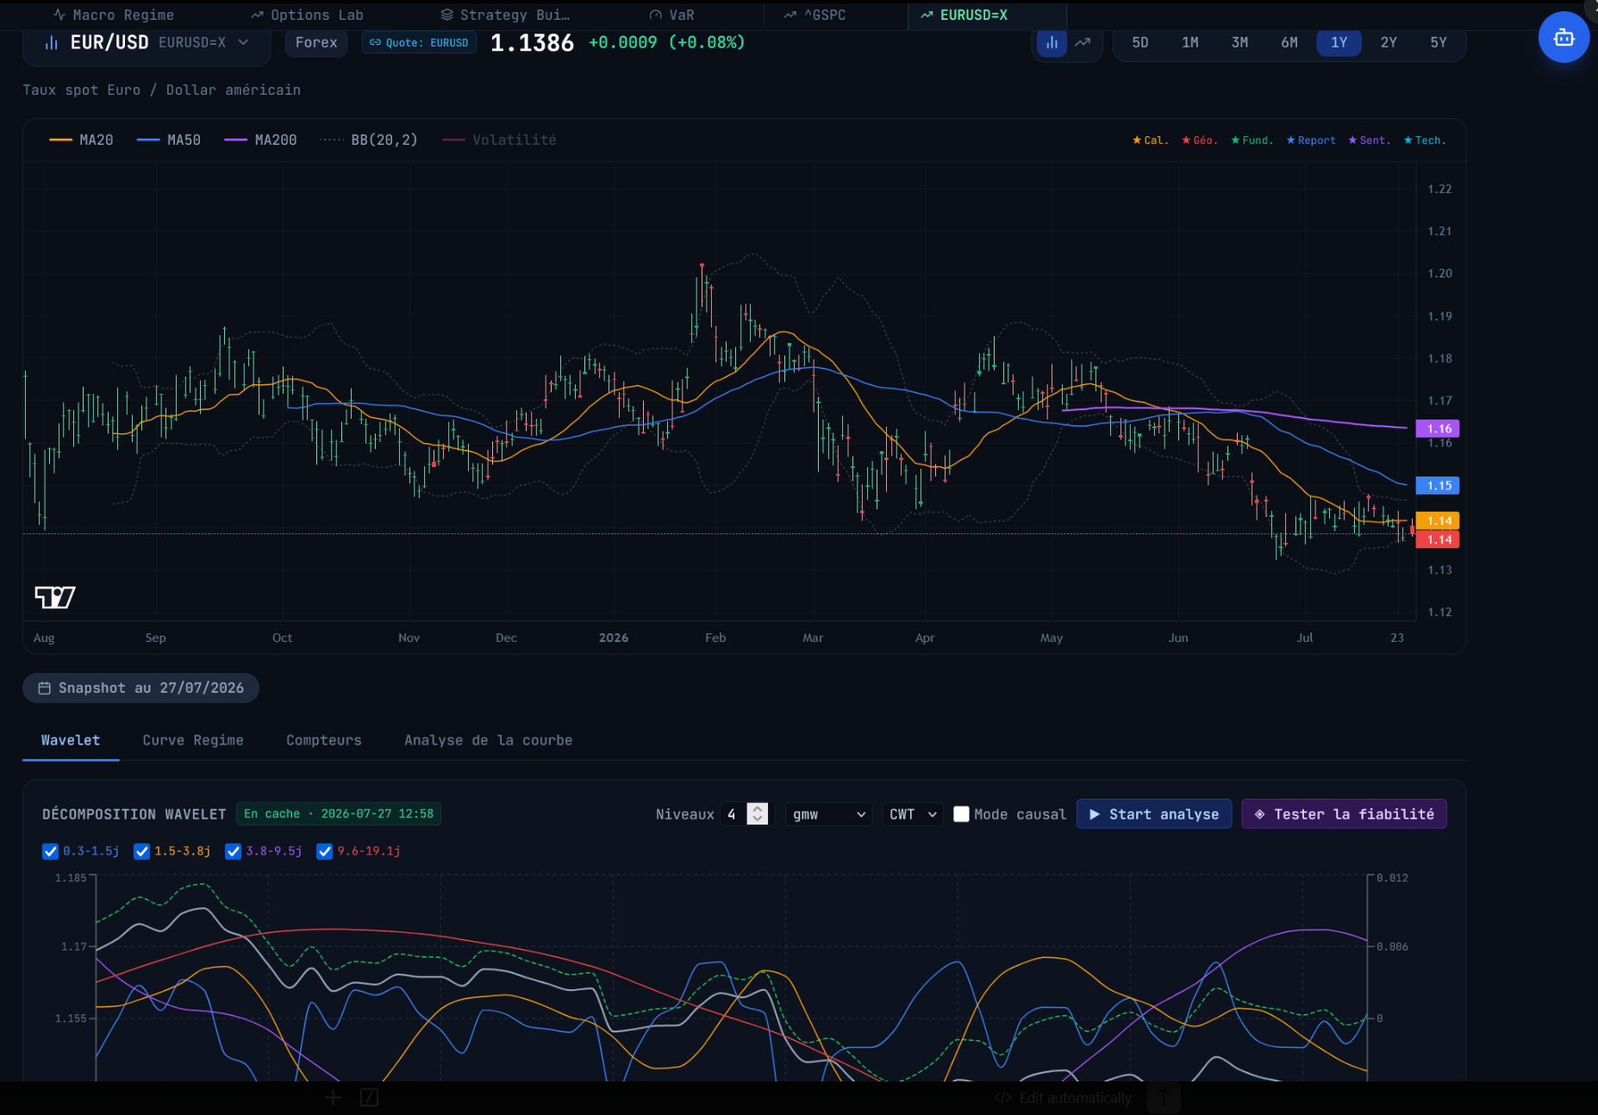Click the TradingView logo on the chart
The image size is (1598, 1115).
click(55, 597)
